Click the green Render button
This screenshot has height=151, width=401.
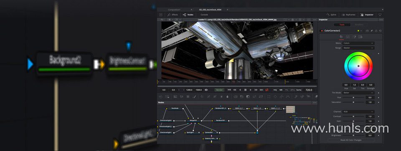coord(219,90)
